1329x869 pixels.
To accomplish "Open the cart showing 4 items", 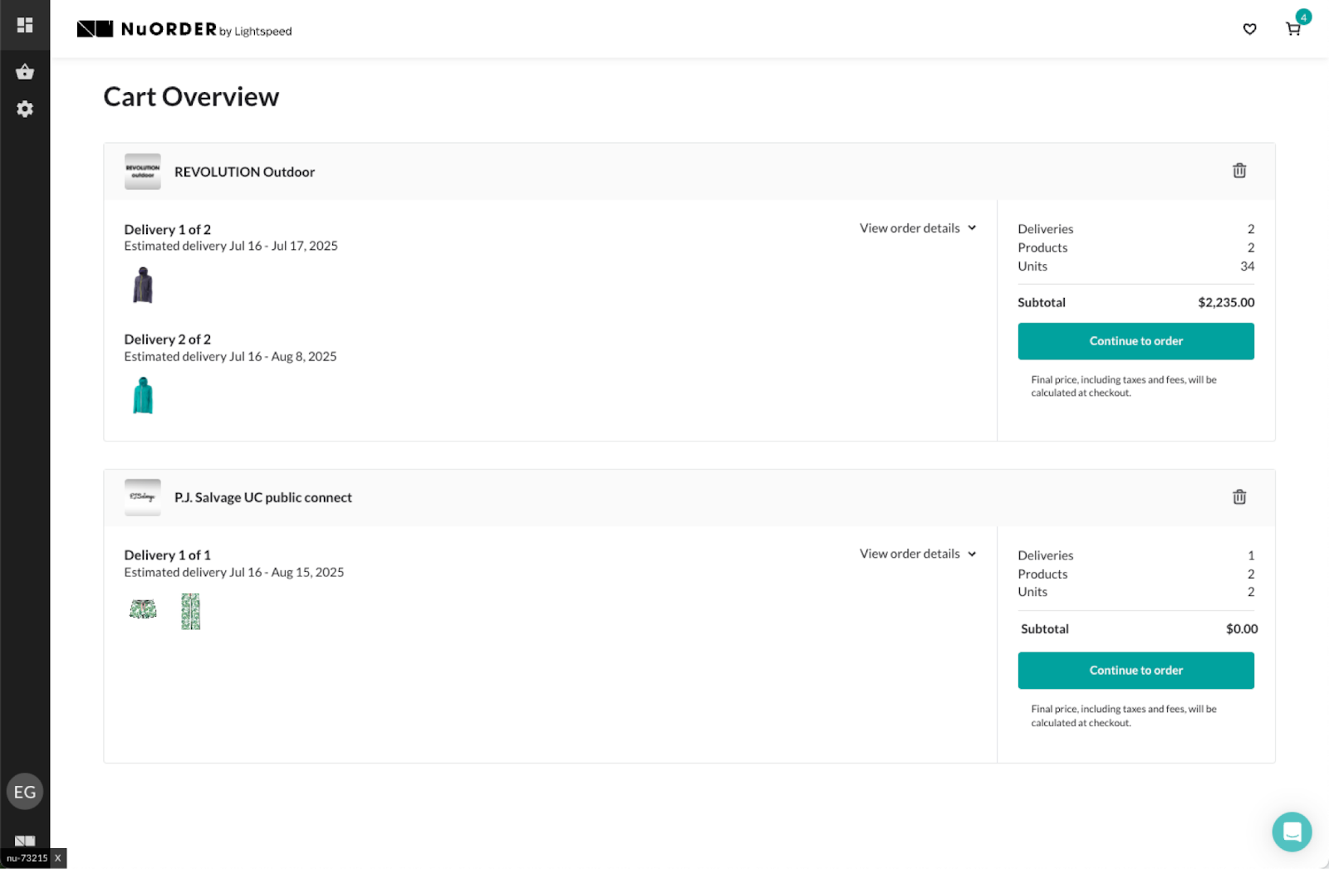I will [x=1292, y=29].
